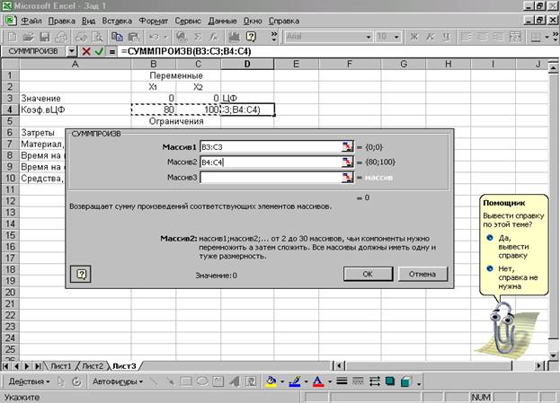Open the Автофигуры dropdown
The height and width of the screenshot is (403, 560).
[116, 381]
